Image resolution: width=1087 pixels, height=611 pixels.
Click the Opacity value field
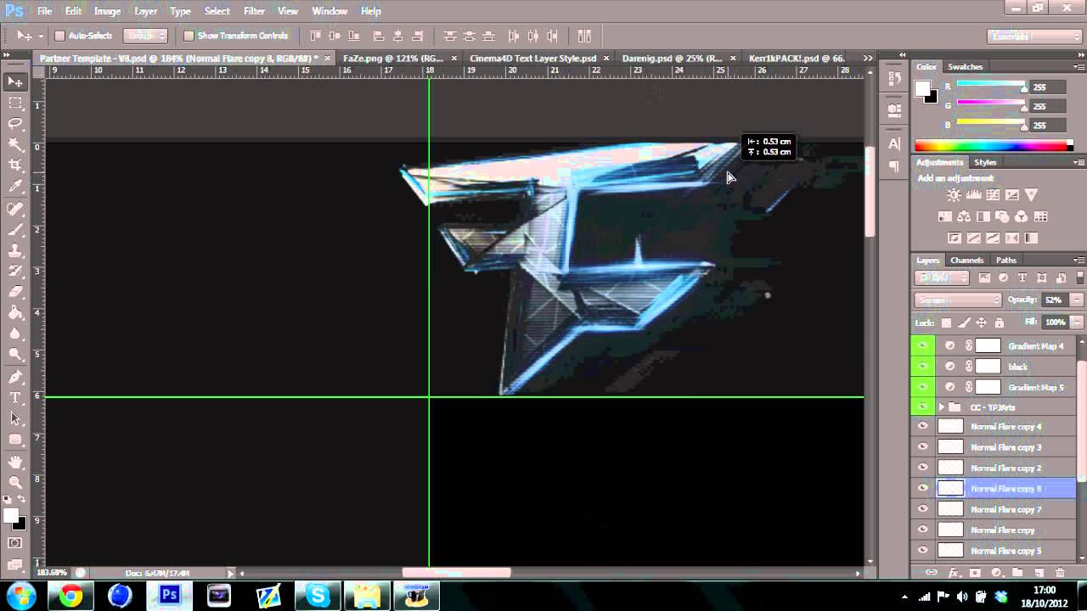[1054, 300]
